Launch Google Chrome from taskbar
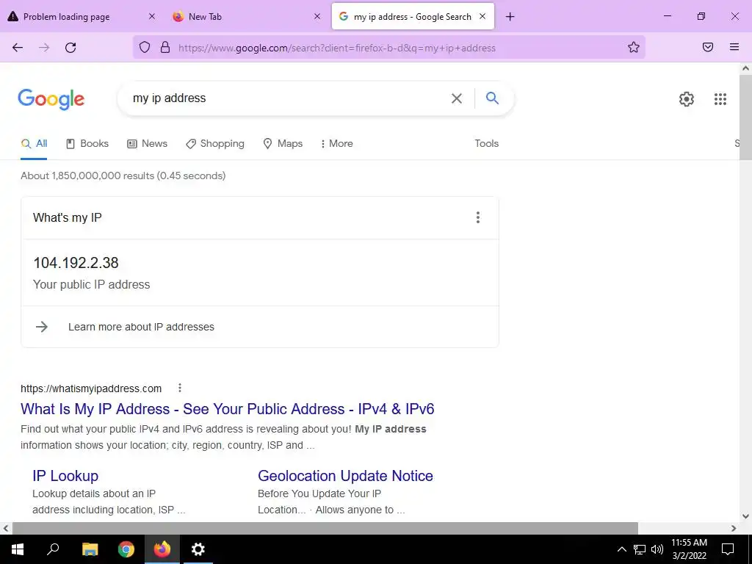 (x=126, y=549)
